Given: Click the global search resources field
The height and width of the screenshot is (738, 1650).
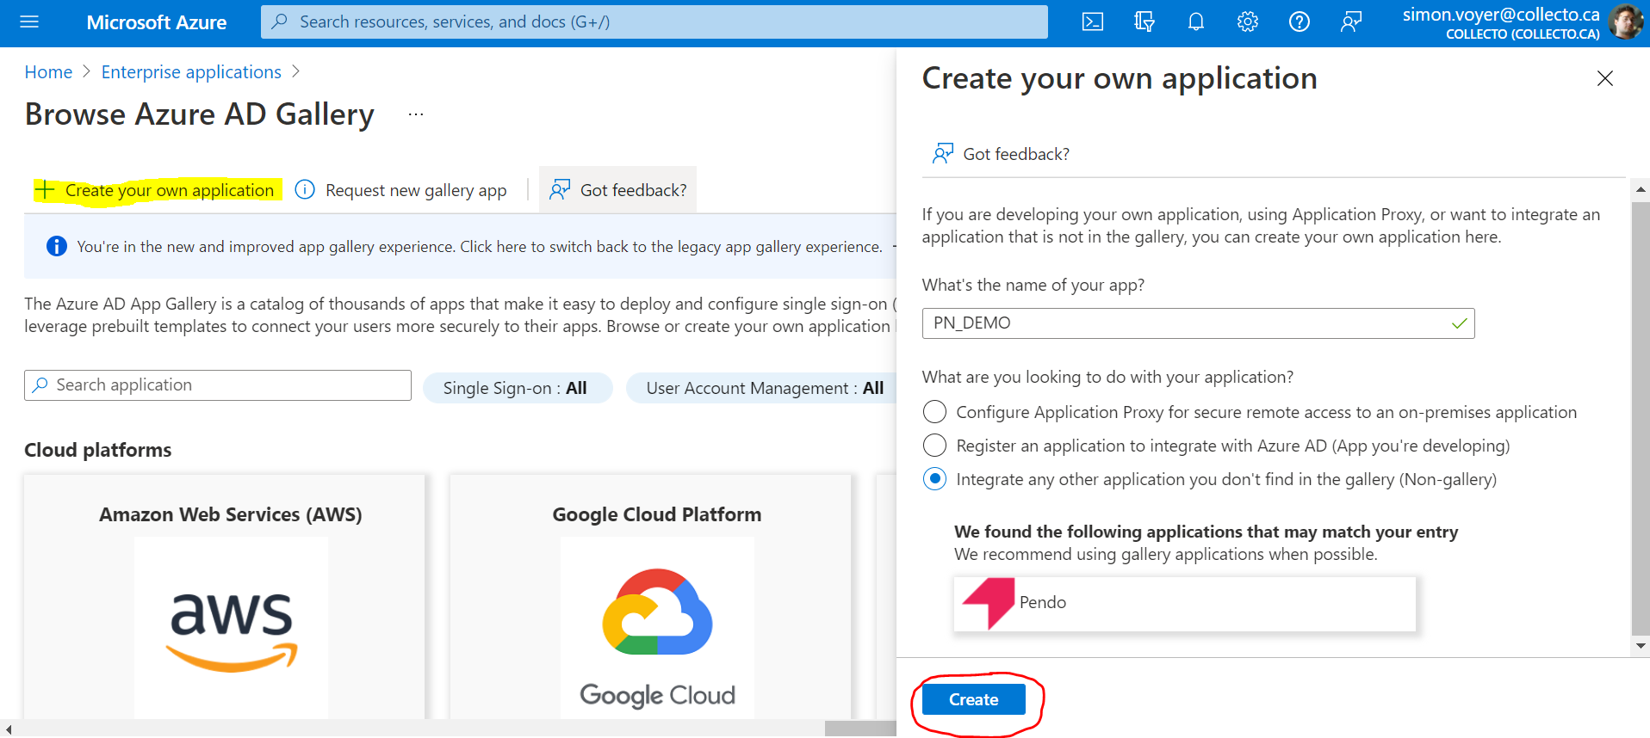Looking at the screenshot, I should 654,22.
